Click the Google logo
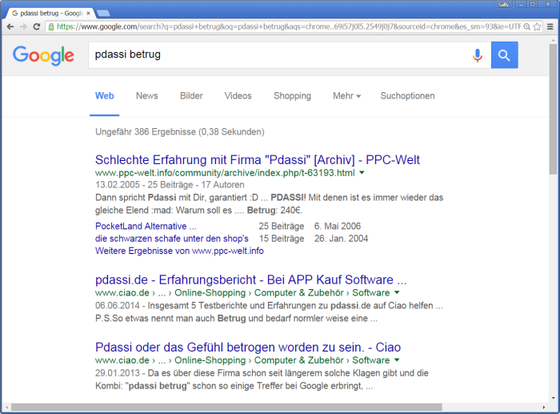Screen dimensions: 560x414 click(43, 55)
